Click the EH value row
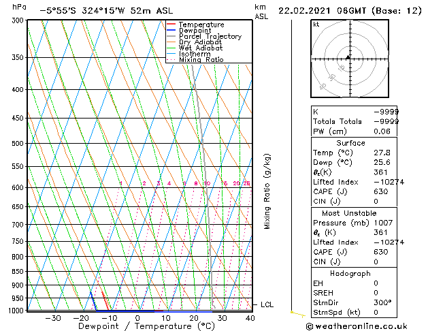 [x=354, y=283]
